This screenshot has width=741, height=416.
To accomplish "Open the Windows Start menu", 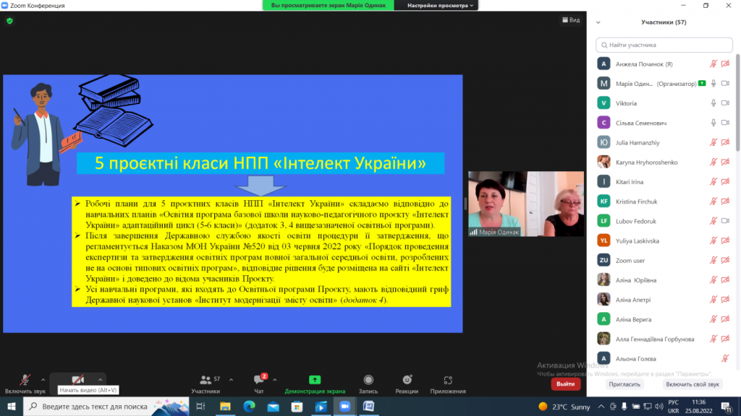I will point(12,406).
